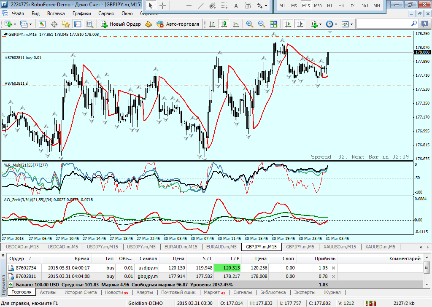The image size is (432, 307).
Task: Select the cursor arrow tool
Action: click(151, 5)
